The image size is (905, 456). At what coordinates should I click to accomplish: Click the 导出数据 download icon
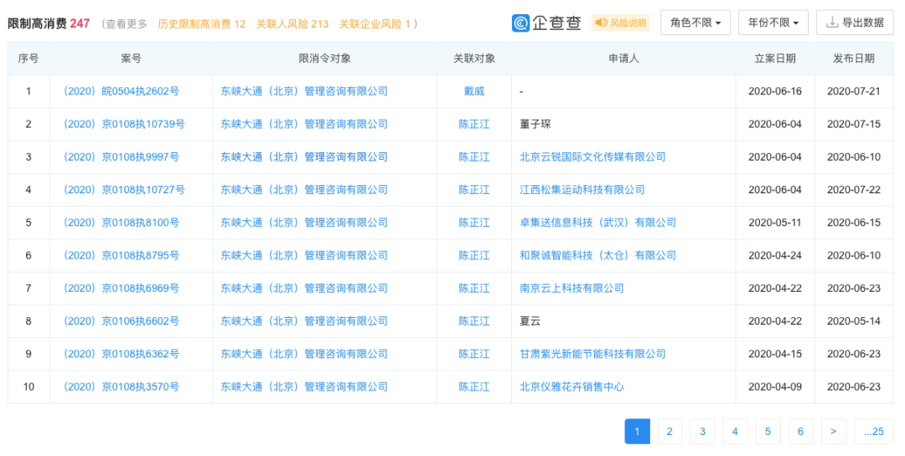pos(832,23)
